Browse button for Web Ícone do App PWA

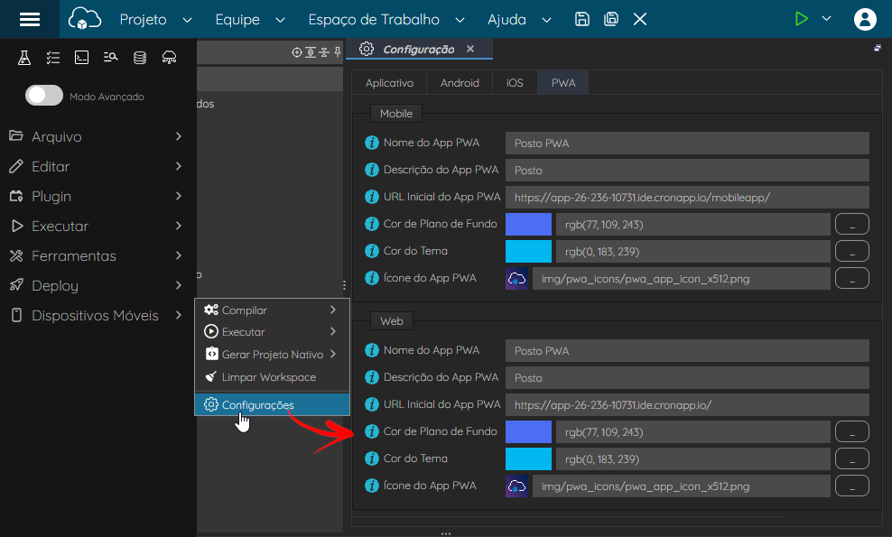(851, 486)
